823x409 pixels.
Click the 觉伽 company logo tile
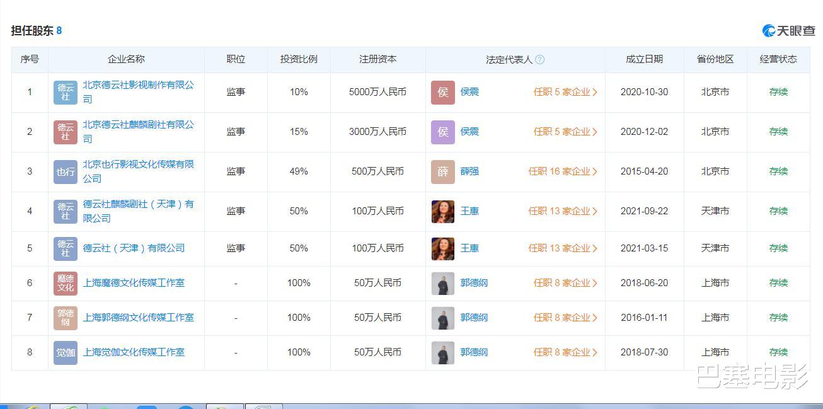click(66, 352)
